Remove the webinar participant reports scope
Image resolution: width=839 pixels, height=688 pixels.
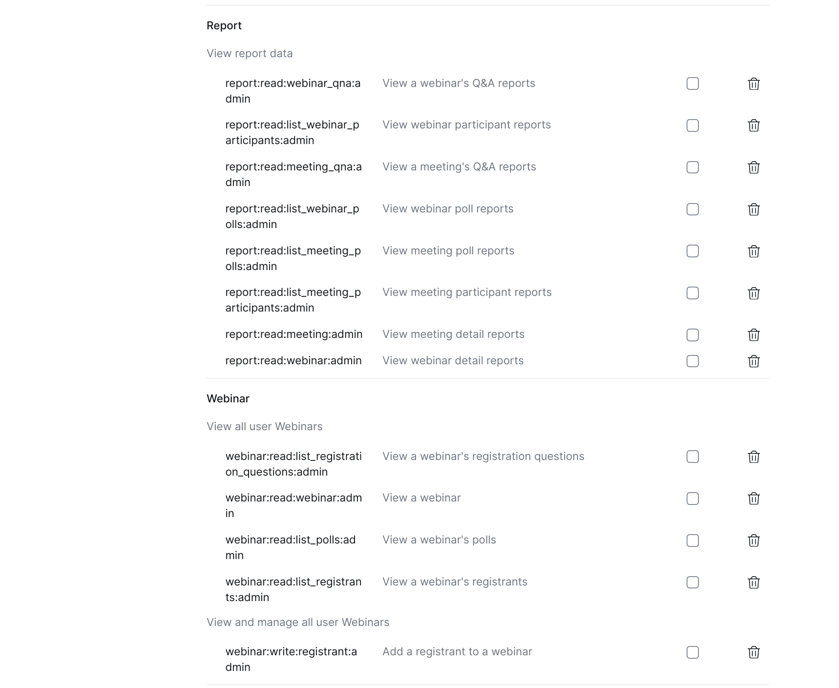(x=754, y=125)
